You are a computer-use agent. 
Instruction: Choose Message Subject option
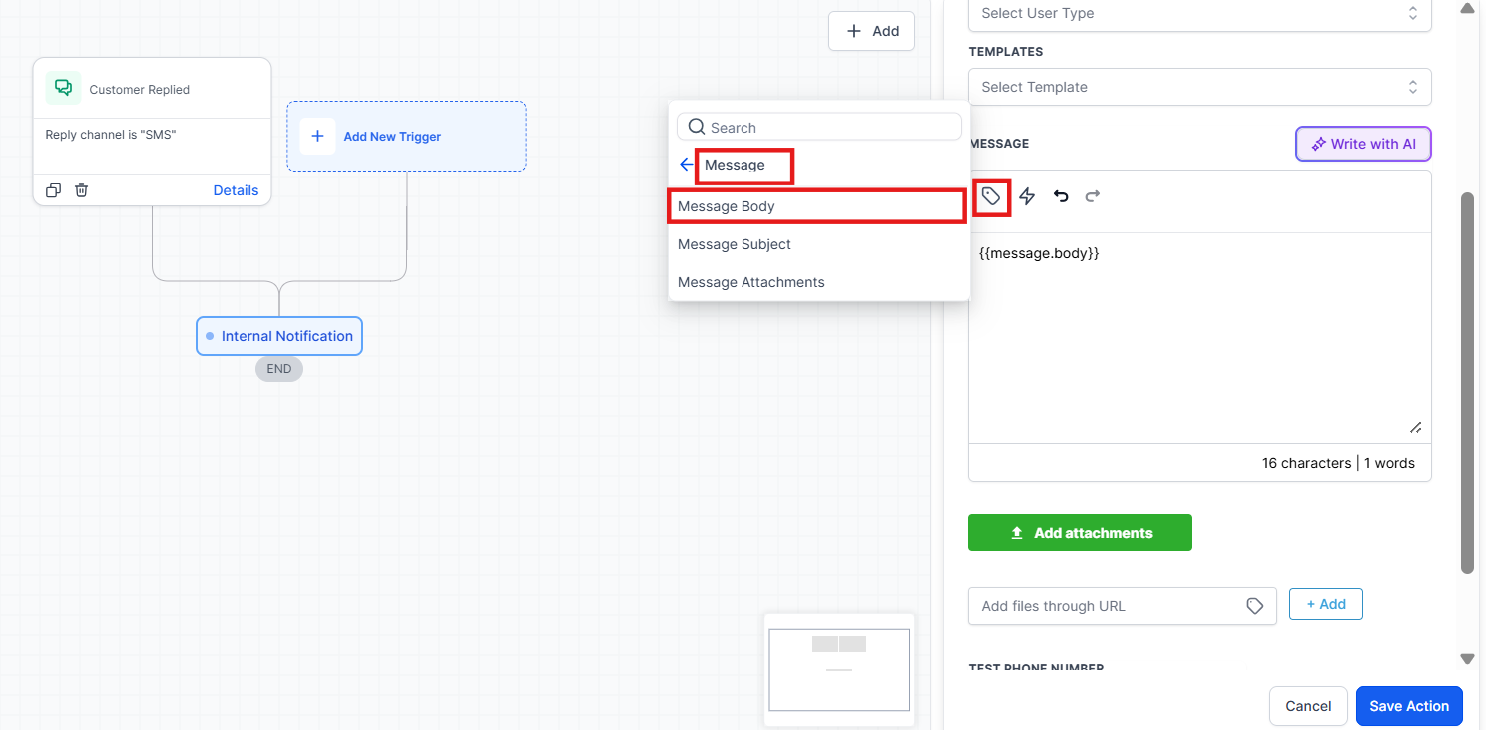735,244
